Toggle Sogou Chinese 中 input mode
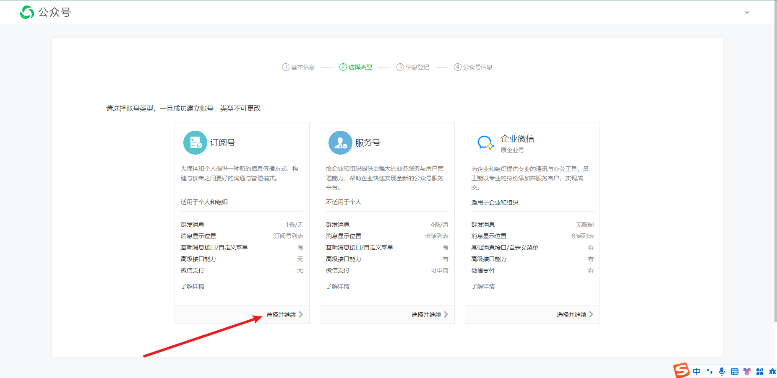Viewport: 777px width, 378px height. [x=697, y=371]
